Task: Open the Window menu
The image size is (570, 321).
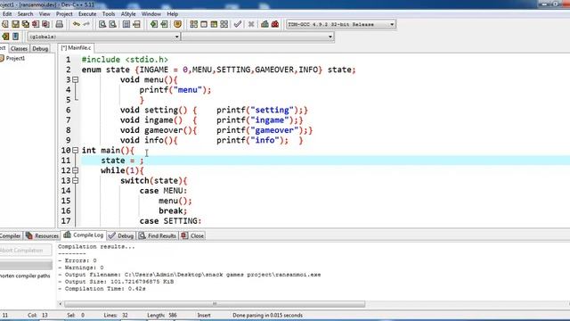Action: click(x=151, y=14)
